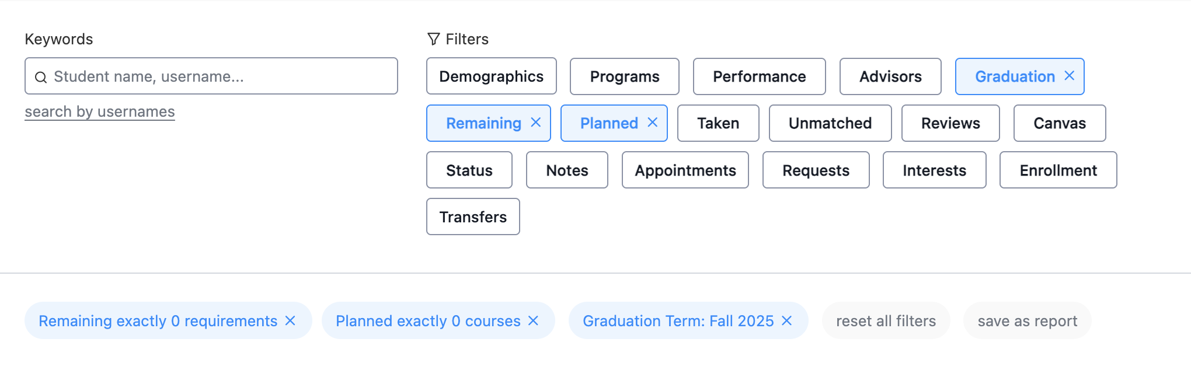
Task: Dismiss 'Remaining exactly 0 requirements' chip X
Action: pos(290,321)
